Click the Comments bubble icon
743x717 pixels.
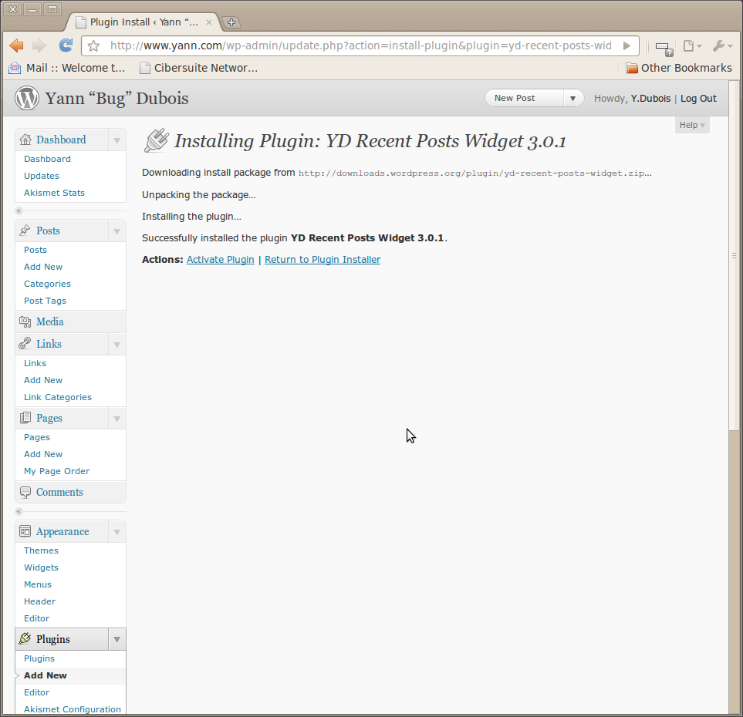pos(25,492)
